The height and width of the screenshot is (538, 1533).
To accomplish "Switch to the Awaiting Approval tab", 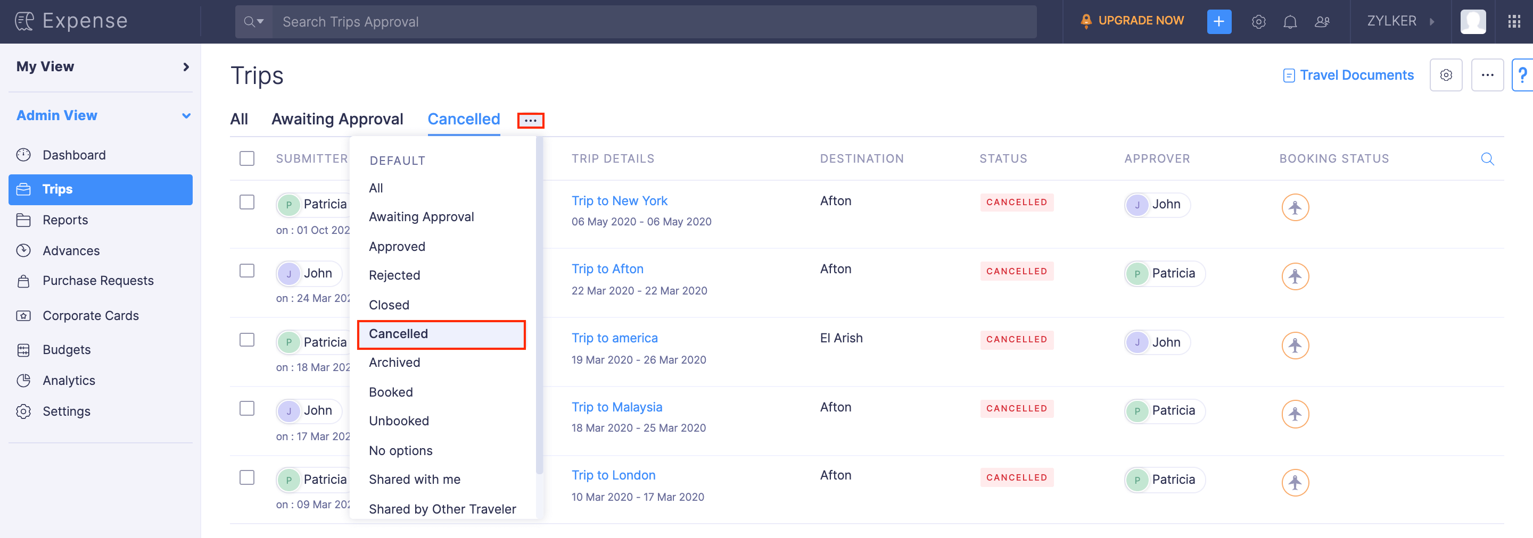I will point(337,120).
